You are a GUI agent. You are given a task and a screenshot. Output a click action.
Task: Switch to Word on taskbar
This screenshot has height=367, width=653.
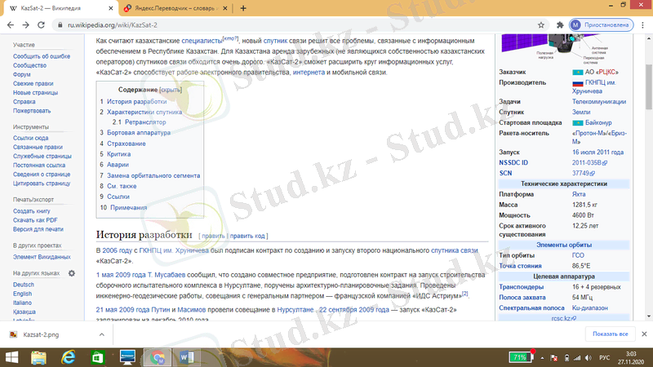pos(186,357)
